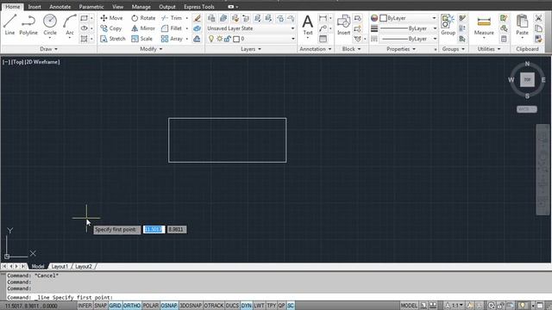Screen dimensions: 552x310
Task: Click the Stretch tool
Action: coord(113,39)
